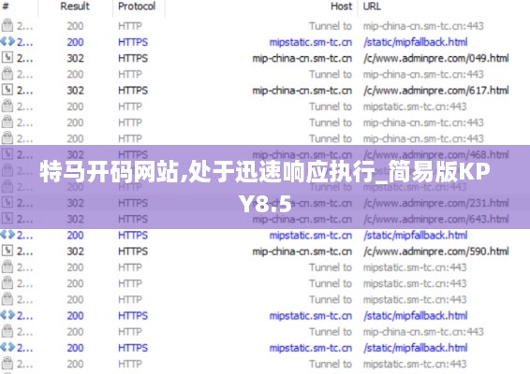Select the /c/www.adminpre.com/049.html session
530x374 pixels.
point(265,58)
